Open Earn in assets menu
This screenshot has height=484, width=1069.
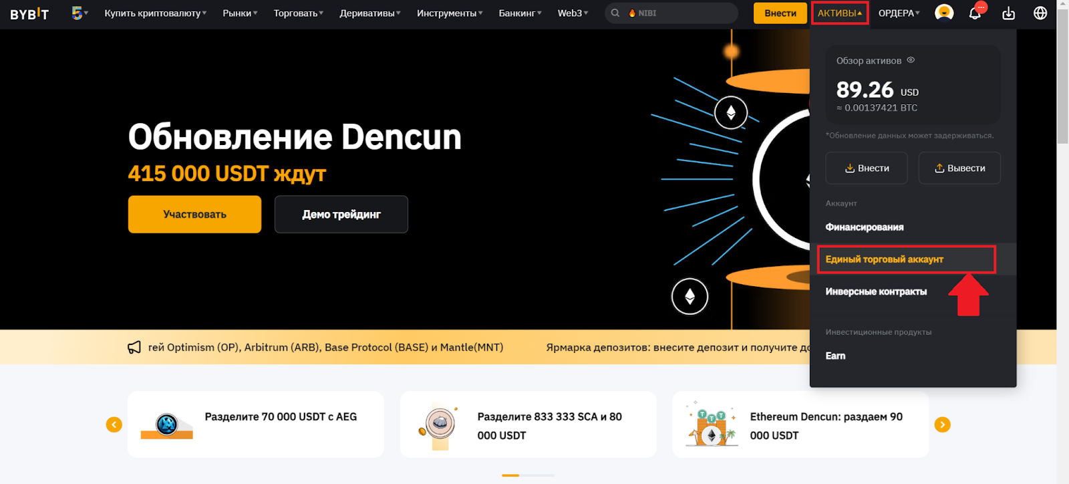835,356
